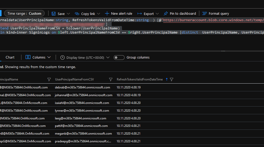Viewport: 264px width, 147px height.
Task: Toggle the Group columns switch
Action: [x=119, y=58]
